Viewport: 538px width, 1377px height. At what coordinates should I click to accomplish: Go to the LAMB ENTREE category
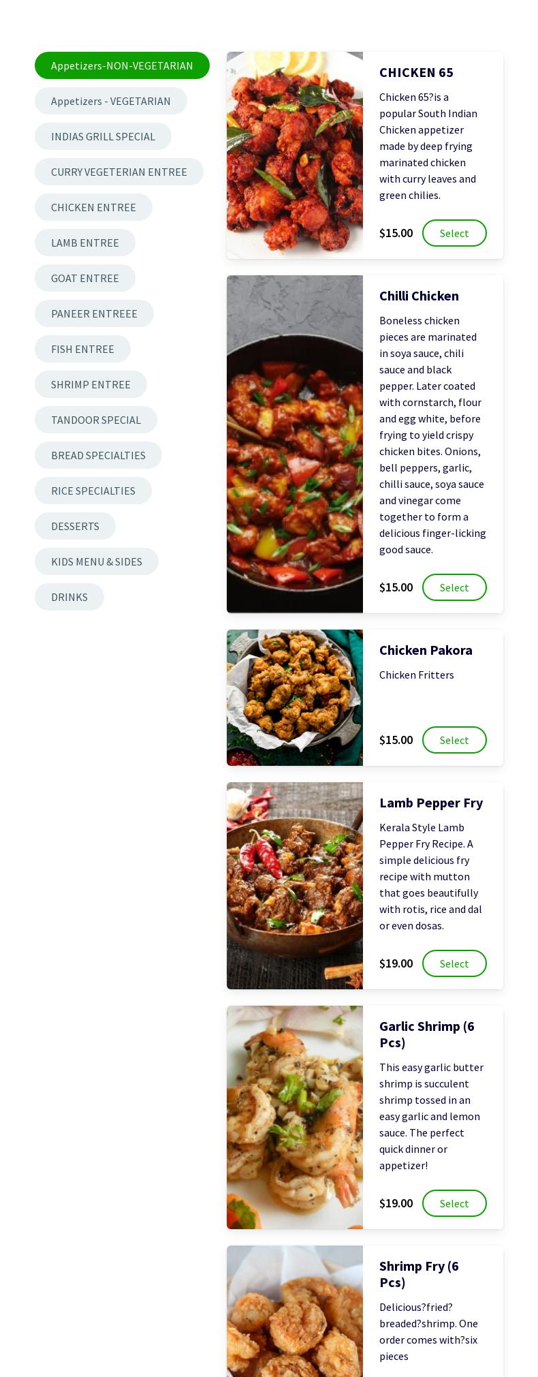[85, 243]
